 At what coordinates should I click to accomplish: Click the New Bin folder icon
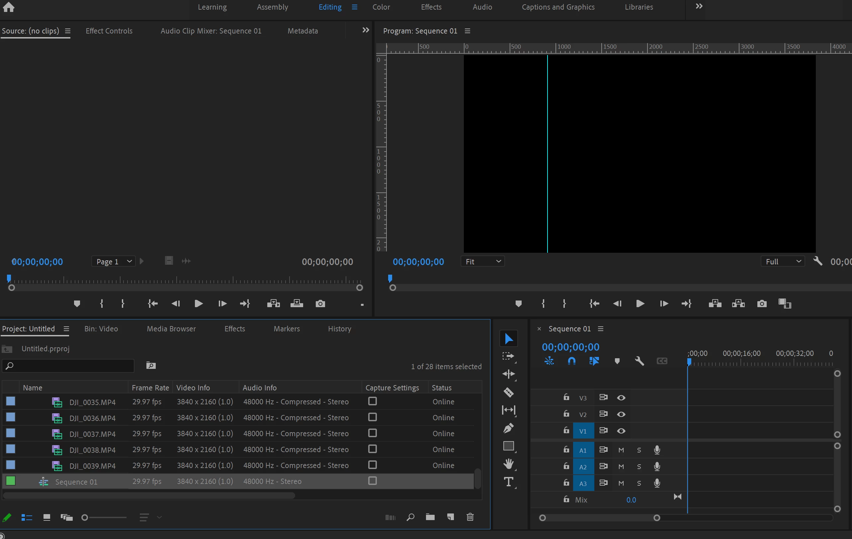[430, 517]
